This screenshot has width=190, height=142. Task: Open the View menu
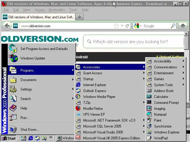pyautogui.click(x=26, y=10)
